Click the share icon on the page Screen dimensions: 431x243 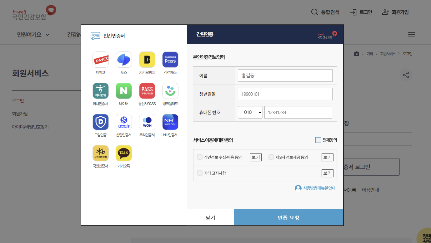point(406,75)
